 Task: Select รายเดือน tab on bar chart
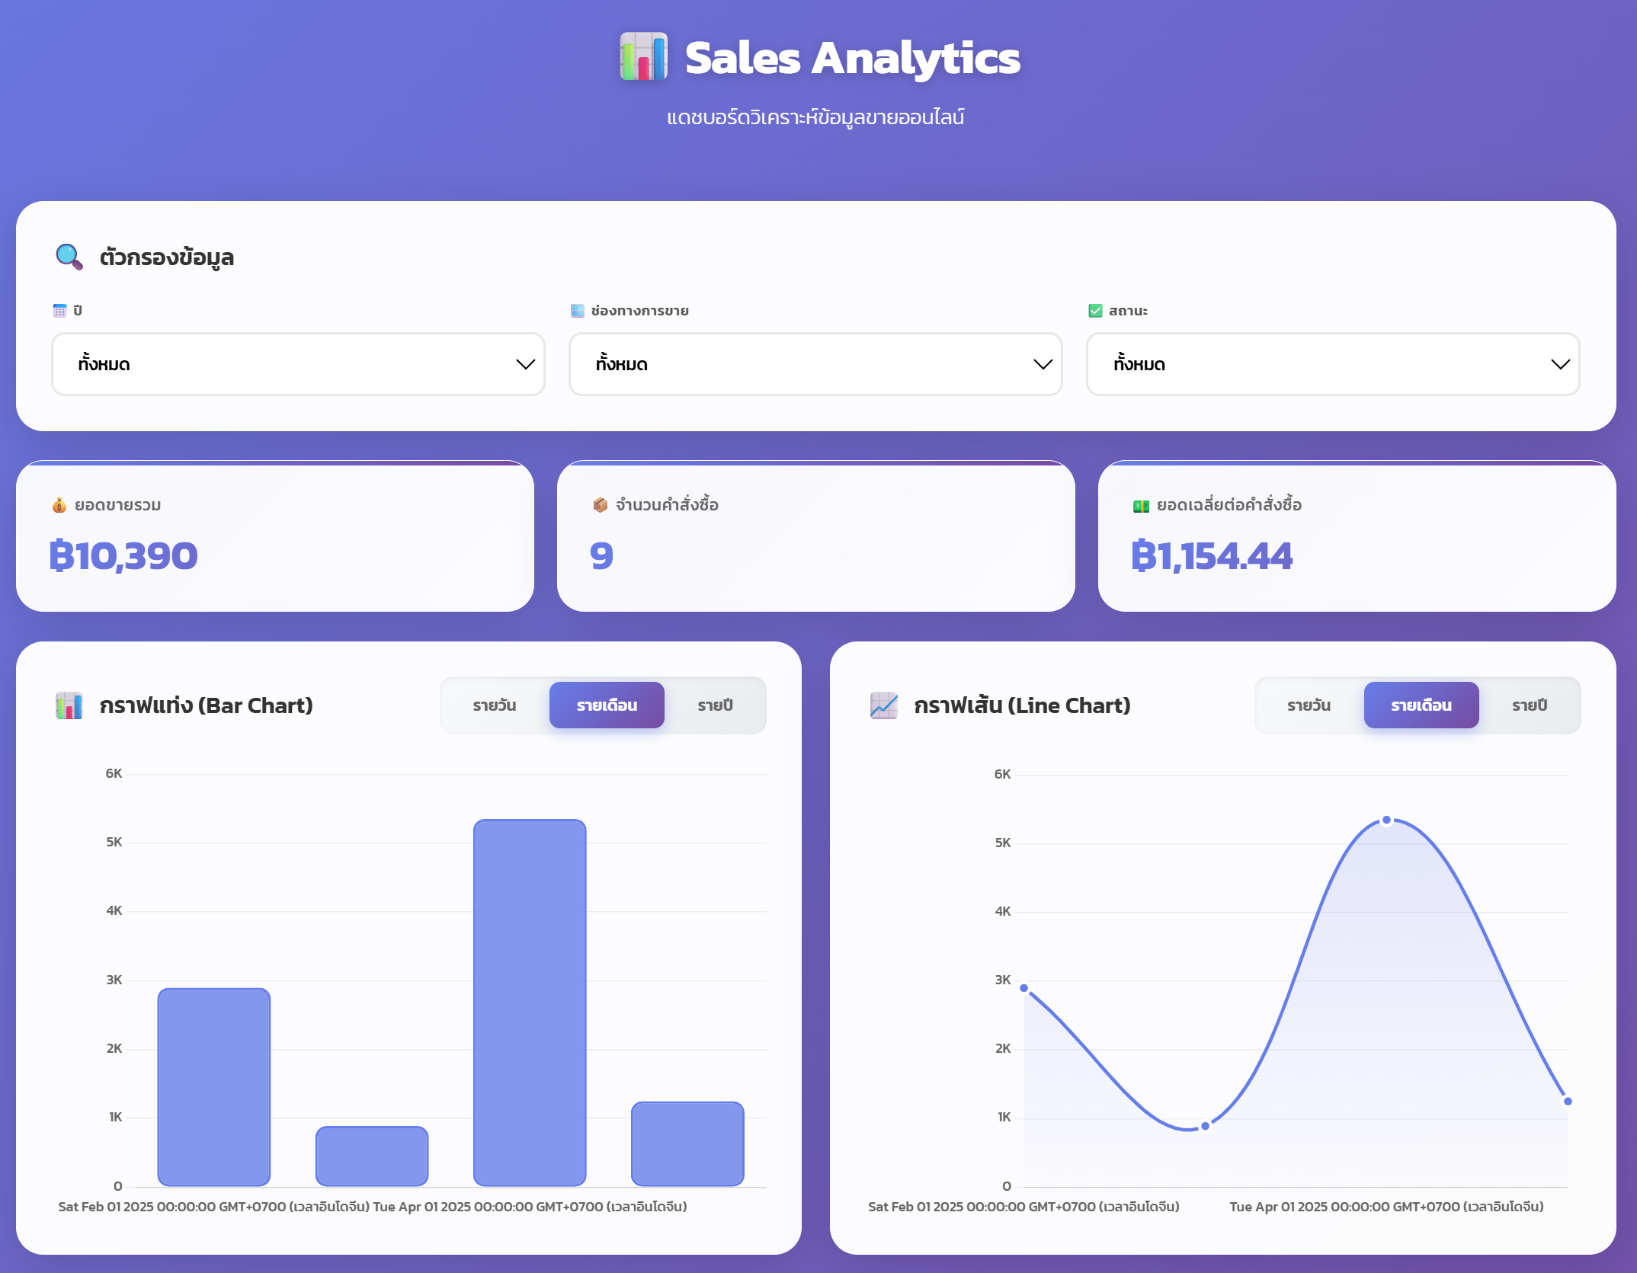pyautogui.click(x=607, y=705)
